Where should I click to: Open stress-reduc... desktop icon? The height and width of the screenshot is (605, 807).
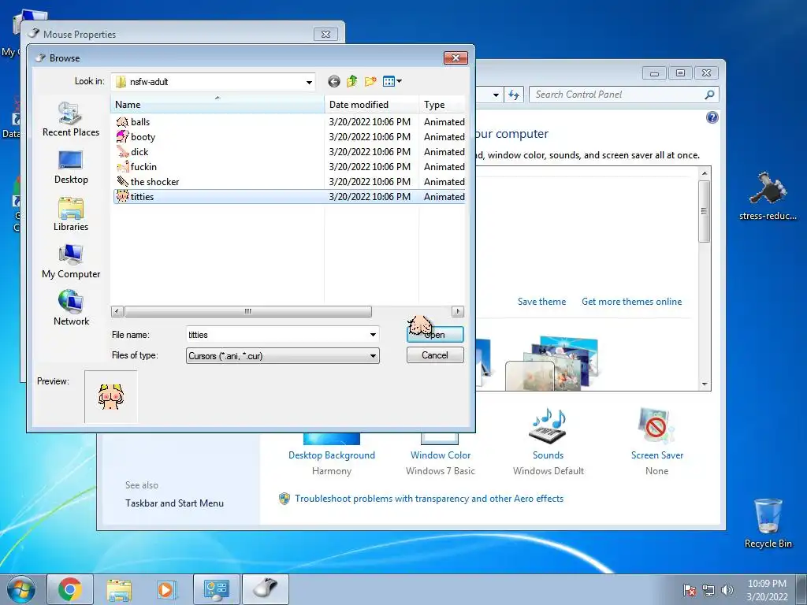click(768, 196)
